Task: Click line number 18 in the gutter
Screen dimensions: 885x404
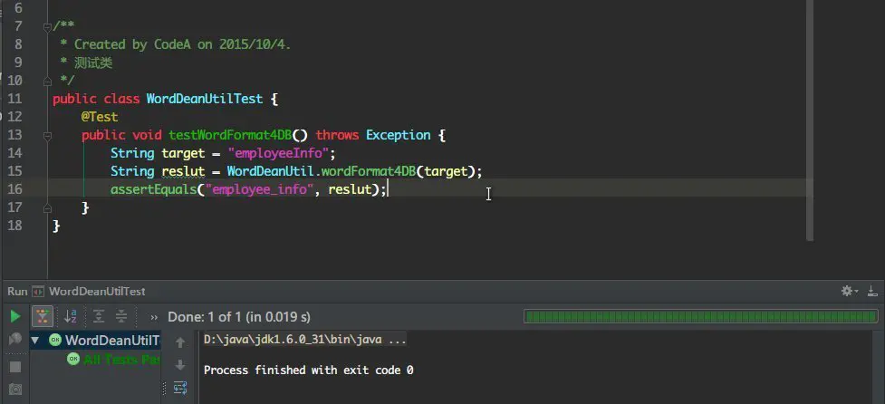Action: click(x=15, y=226)
